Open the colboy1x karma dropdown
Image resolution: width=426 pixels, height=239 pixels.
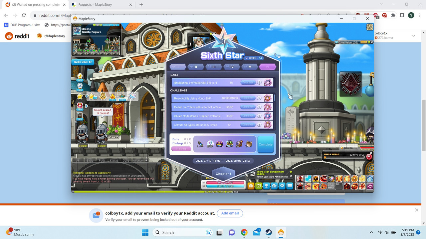tap(413, 36)
